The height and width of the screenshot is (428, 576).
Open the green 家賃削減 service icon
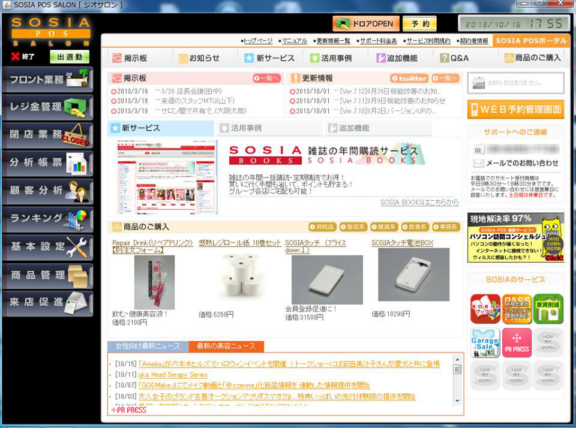click(548, 309)
